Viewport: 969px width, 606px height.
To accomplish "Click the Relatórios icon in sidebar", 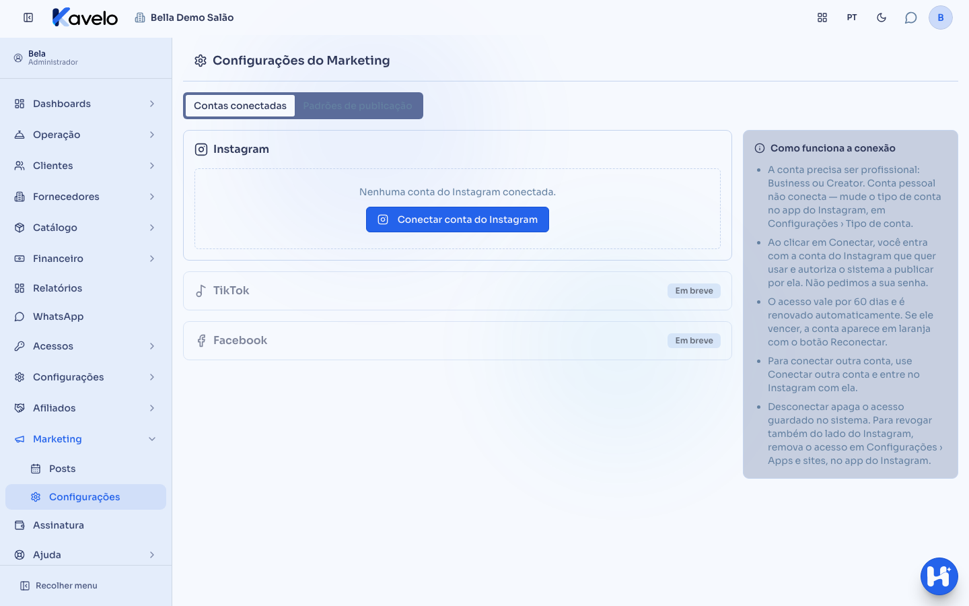I will tap(20, 288).
